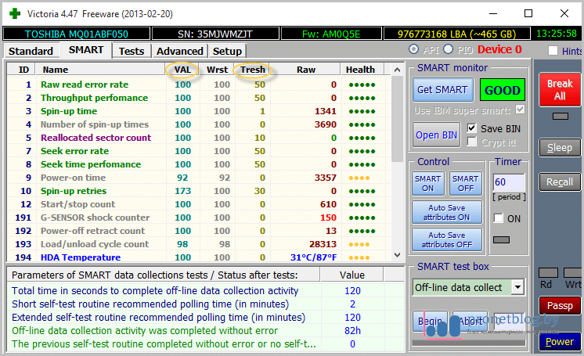
Task: Click the SMART table scroll up arrow
Action: tap(398, 70)
